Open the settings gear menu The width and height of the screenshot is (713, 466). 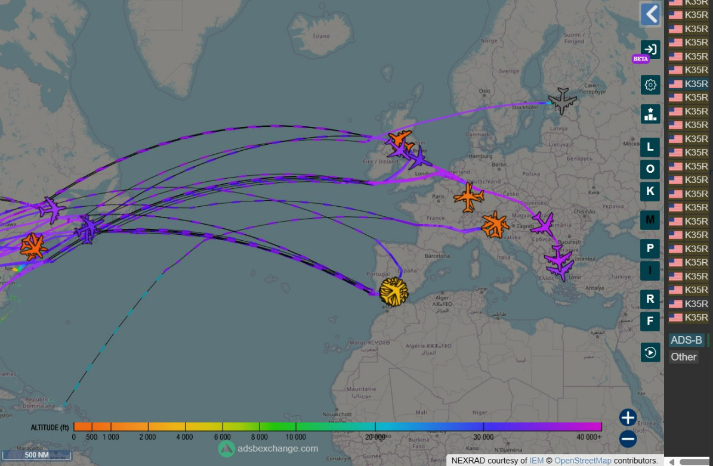pos(650,85)
